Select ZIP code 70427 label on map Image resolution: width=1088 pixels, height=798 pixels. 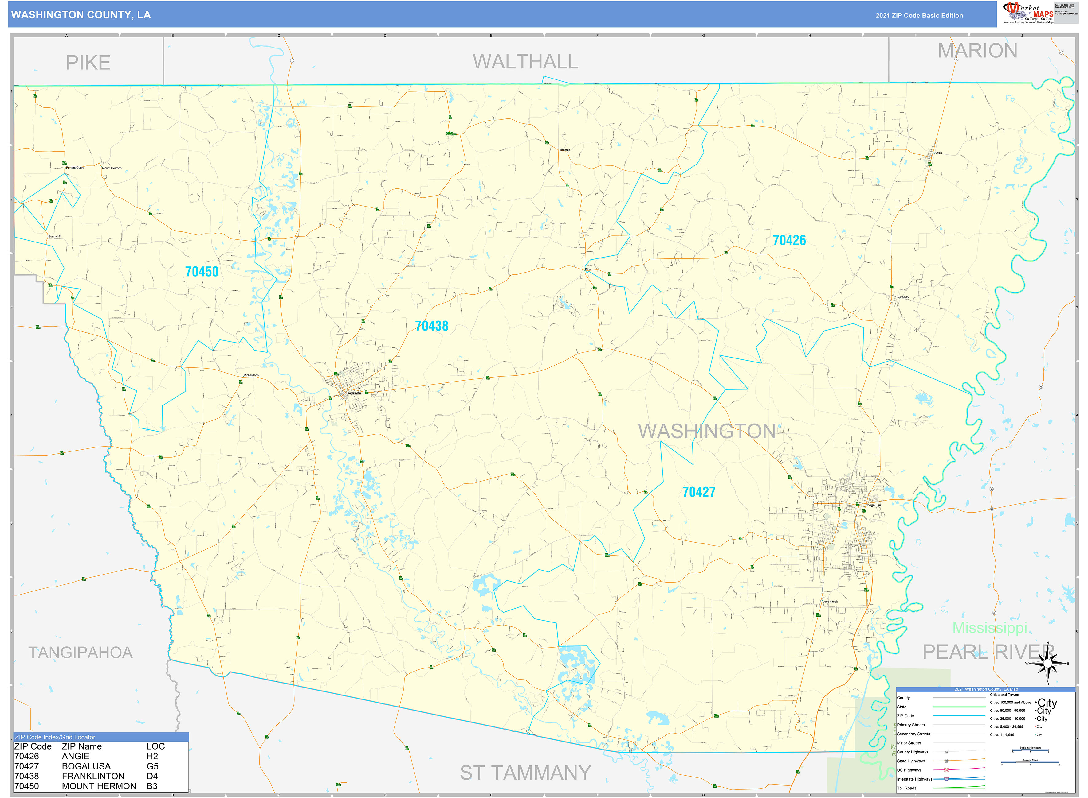coord(698,492)
